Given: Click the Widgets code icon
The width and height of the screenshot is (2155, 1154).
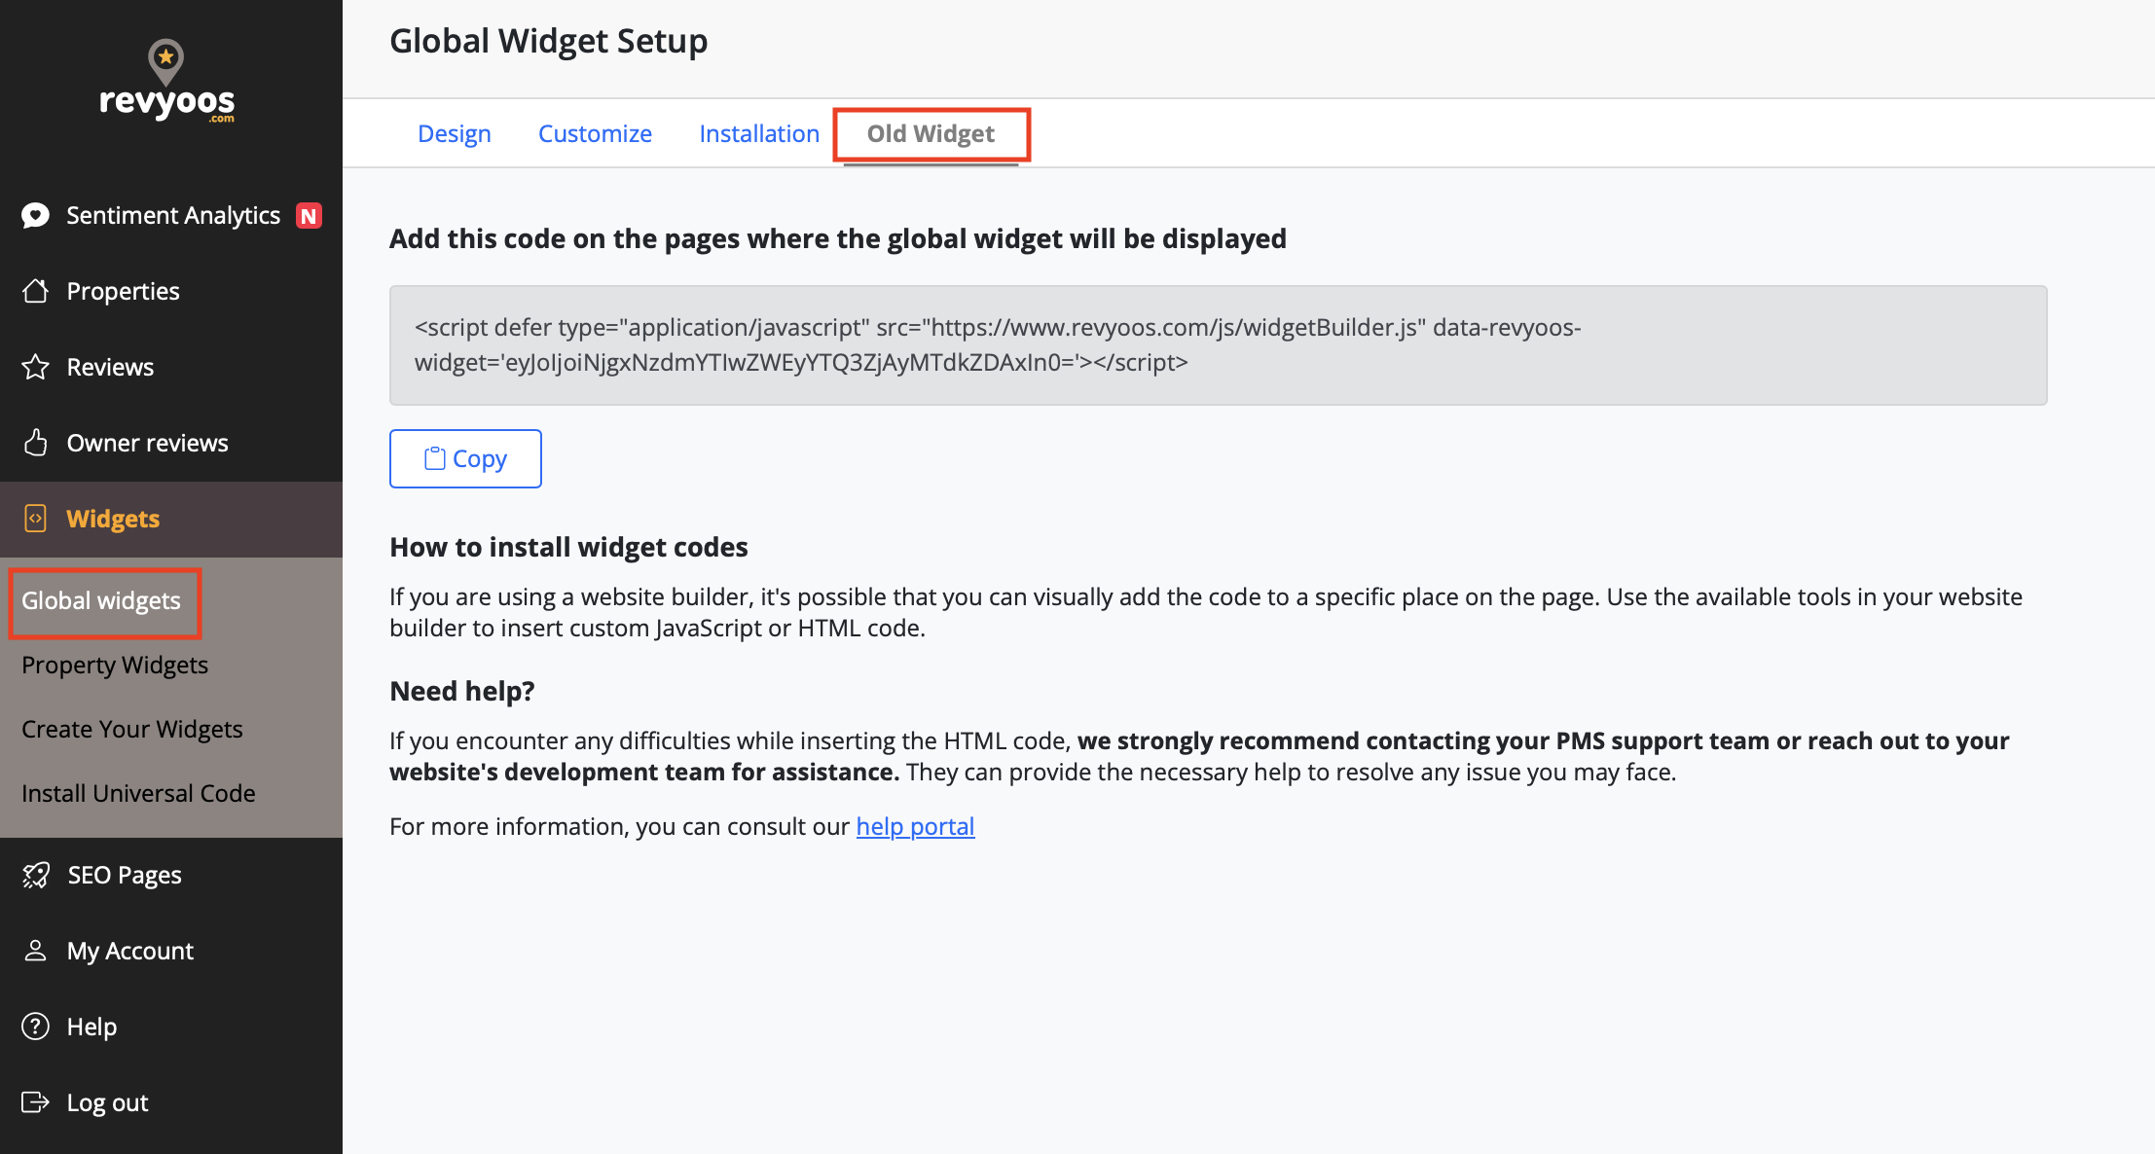Looking at the screenshot, I should click(x=36, y=519).
